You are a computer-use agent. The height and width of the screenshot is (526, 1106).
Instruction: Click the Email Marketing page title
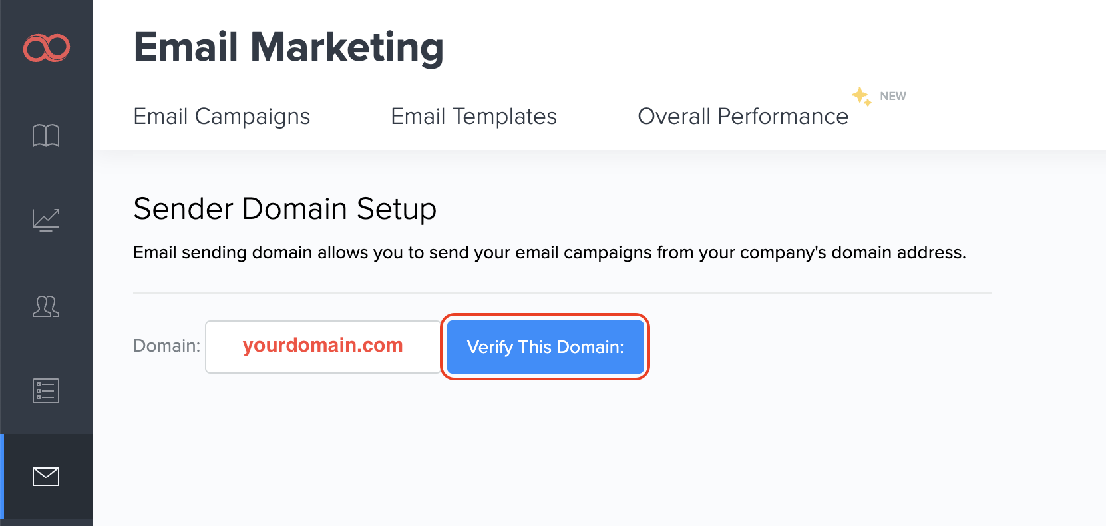coord(289,47)
